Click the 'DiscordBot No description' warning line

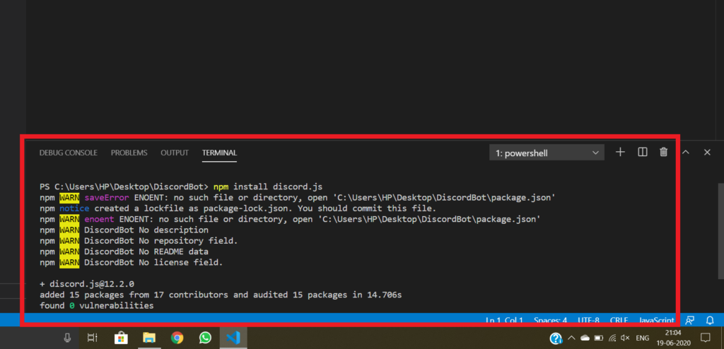point(124,230)
